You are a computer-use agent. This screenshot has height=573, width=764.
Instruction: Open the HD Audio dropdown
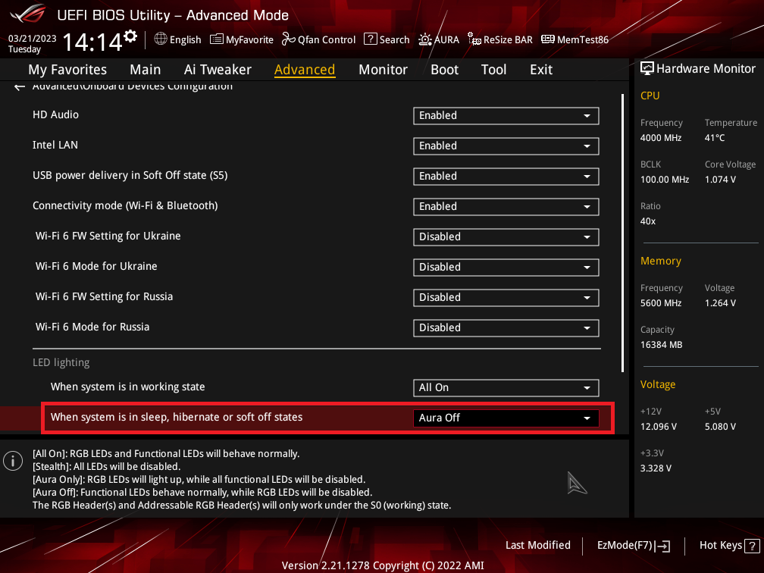pyautogui.click(x=506, y=115)
